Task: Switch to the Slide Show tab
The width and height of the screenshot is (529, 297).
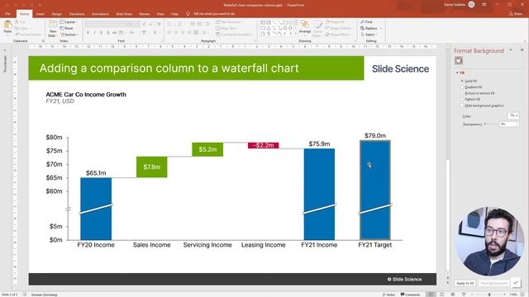Action: pyautogui.click(x=124, y=14)
